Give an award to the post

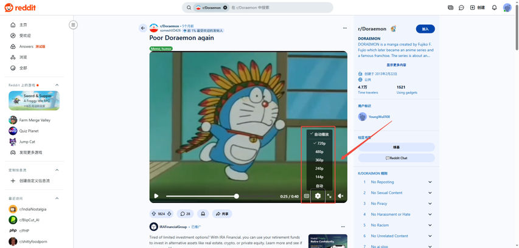tap(203, 214)
